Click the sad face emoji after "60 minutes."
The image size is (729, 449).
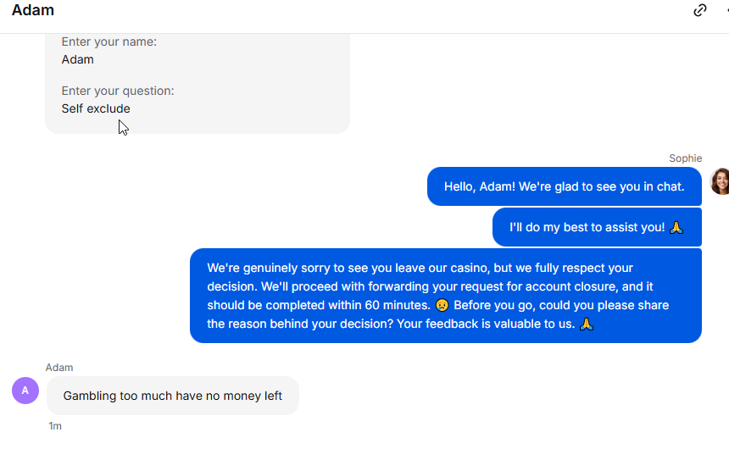(442, 305)
